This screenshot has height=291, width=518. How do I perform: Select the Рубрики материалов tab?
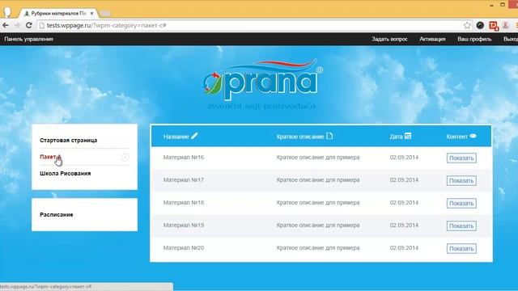pos(58,13)
